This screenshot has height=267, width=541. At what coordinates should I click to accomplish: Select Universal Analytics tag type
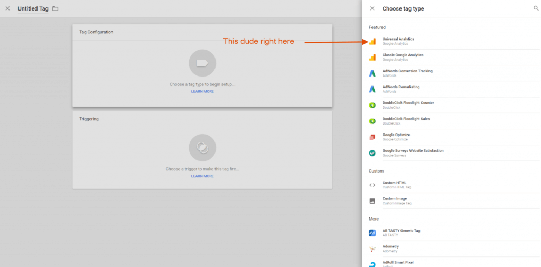coord(454,41)
